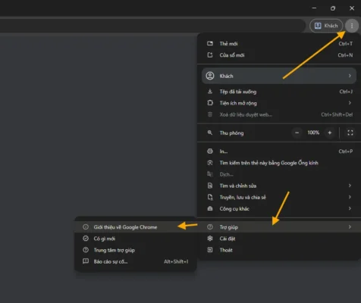Screen dimensions: 361x303
Task: Click the Cài đặt gear icon
Action: pos(210,239)
